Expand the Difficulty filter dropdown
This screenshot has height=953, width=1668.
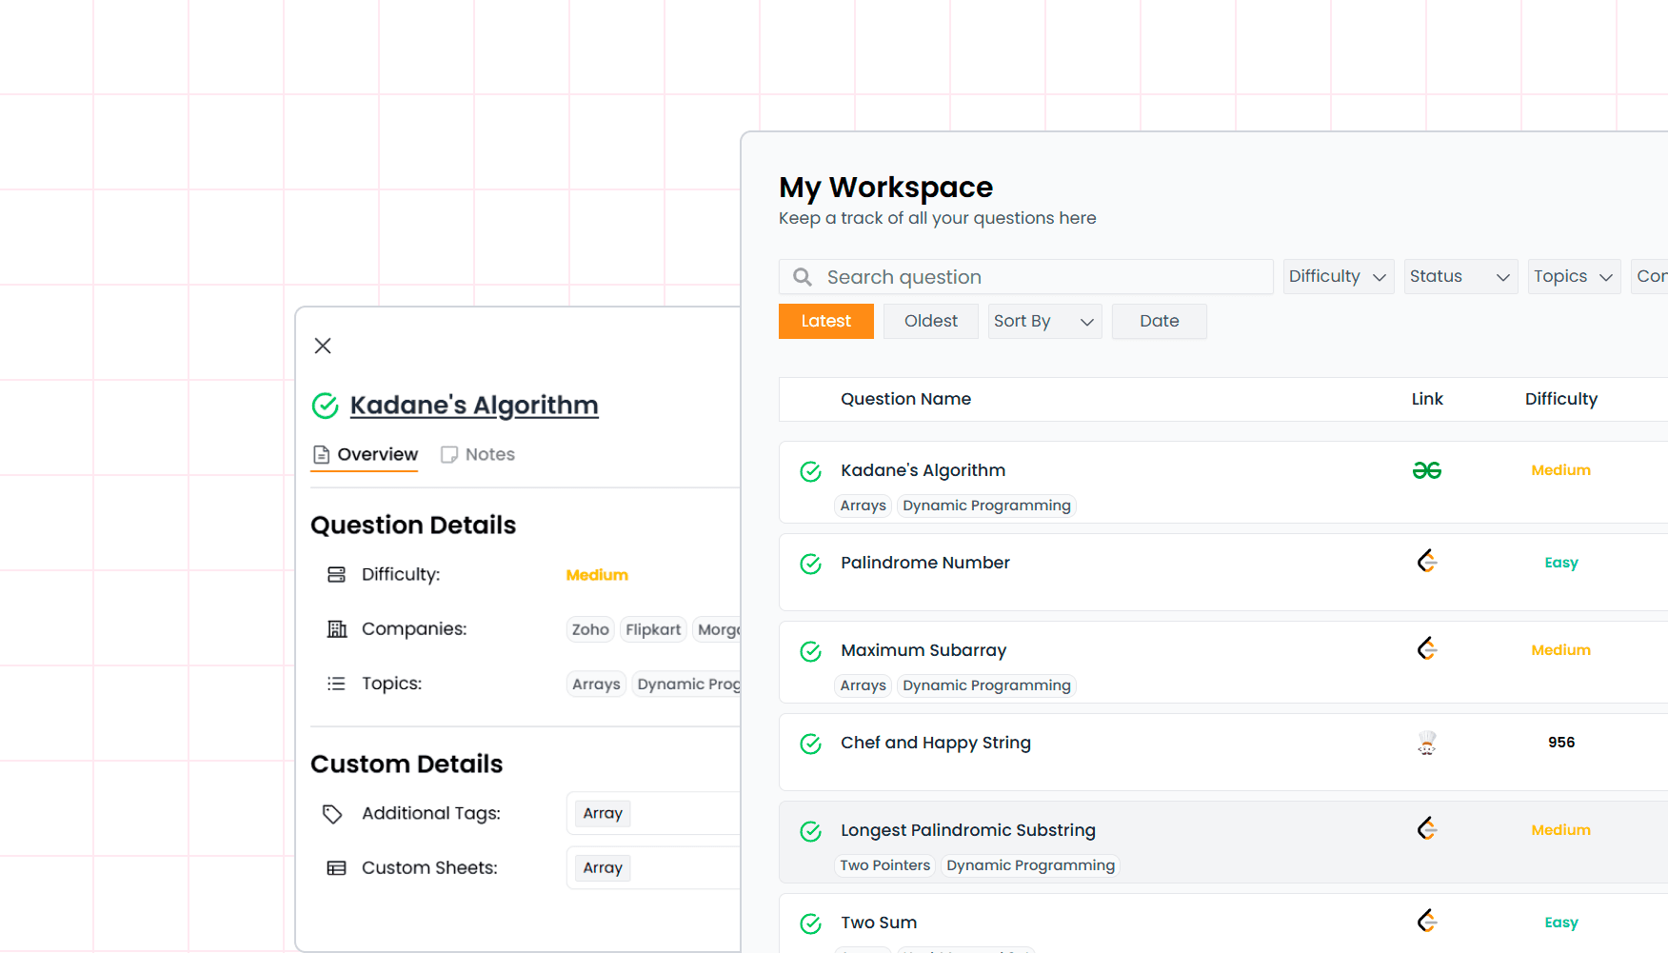(x=1338, y=277)
